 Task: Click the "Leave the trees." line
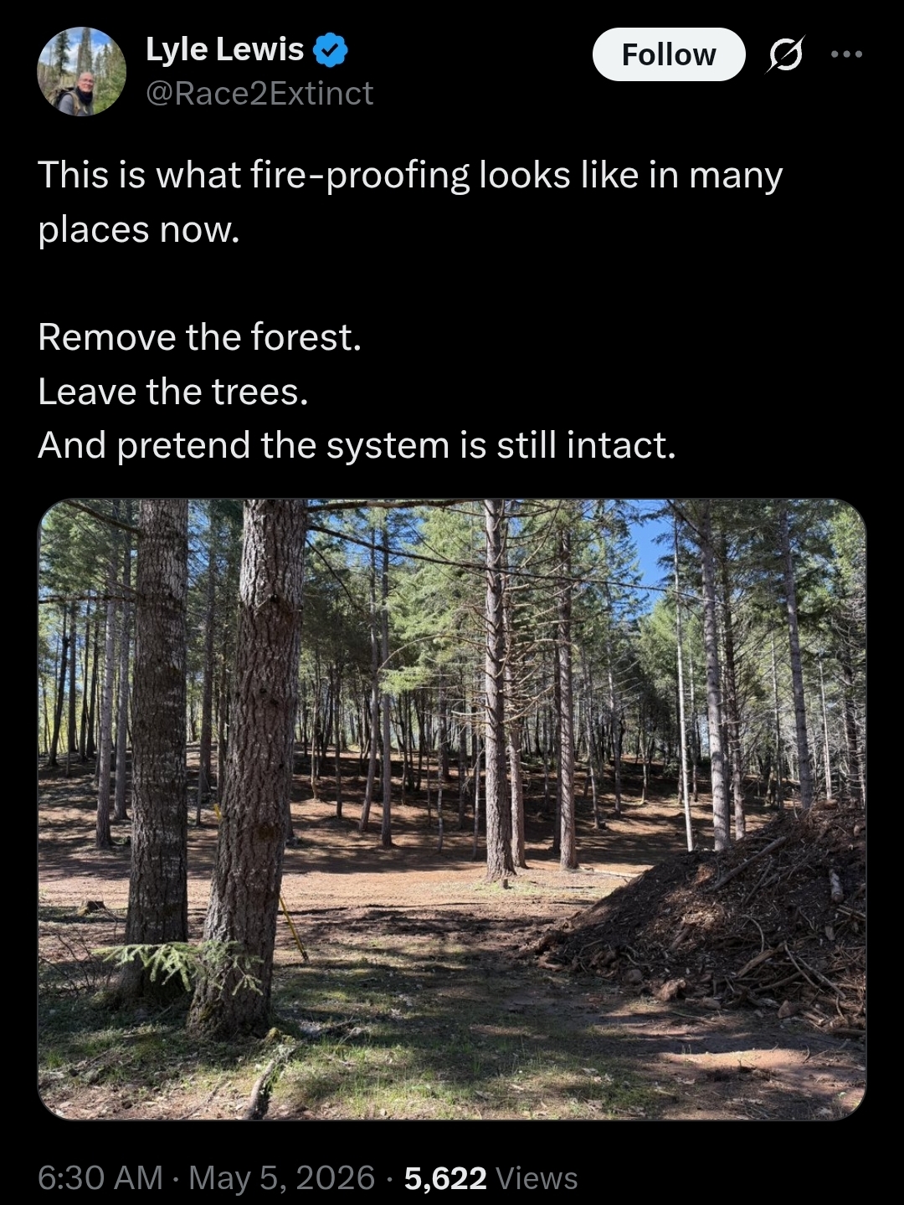(x=173, y=392)
